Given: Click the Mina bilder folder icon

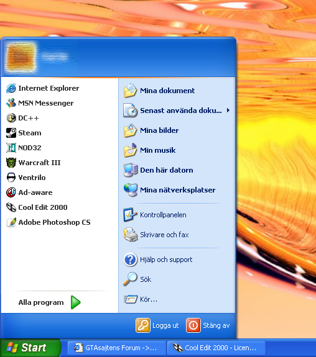Looking at the screenshot, I should [130, 130].
